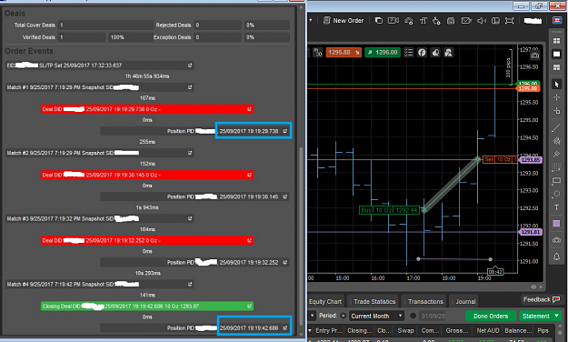The width and height of the screenshot is (568, 342).
Task: Click the email alerts envelope icon
Action: [x=466, y=21]
